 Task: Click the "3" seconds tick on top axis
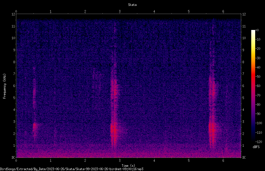click(120, 11)
